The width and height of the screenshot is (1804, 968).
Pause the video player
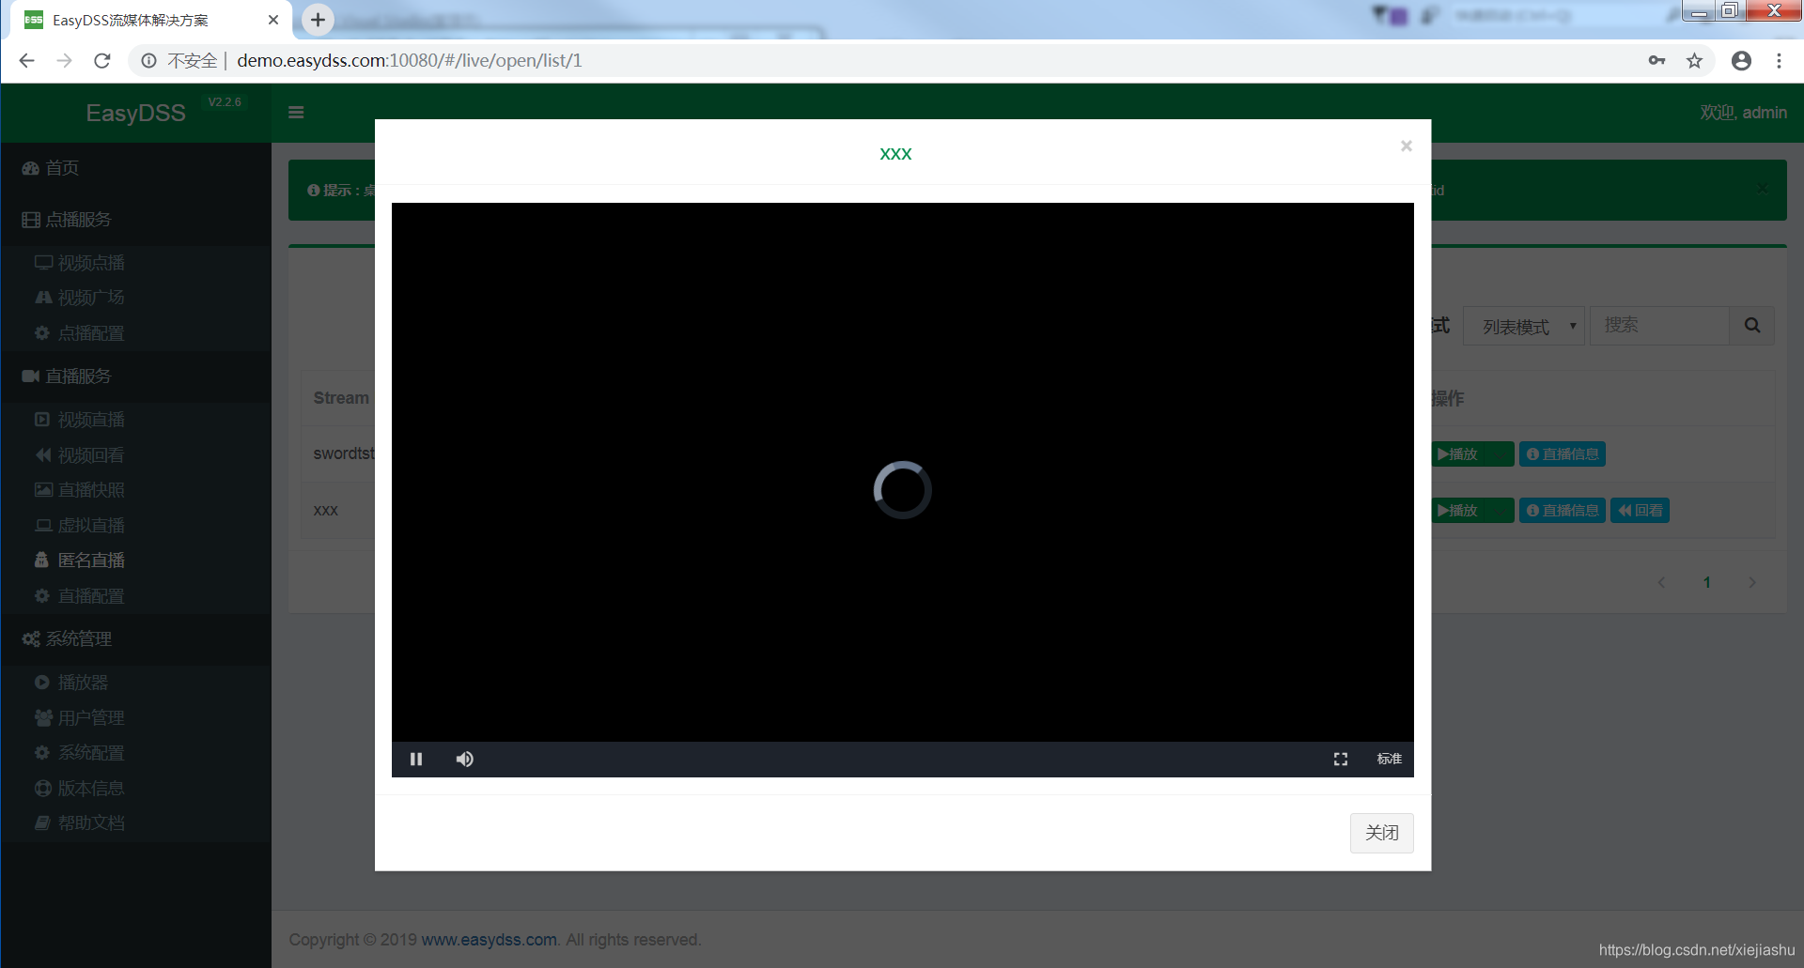416,759
